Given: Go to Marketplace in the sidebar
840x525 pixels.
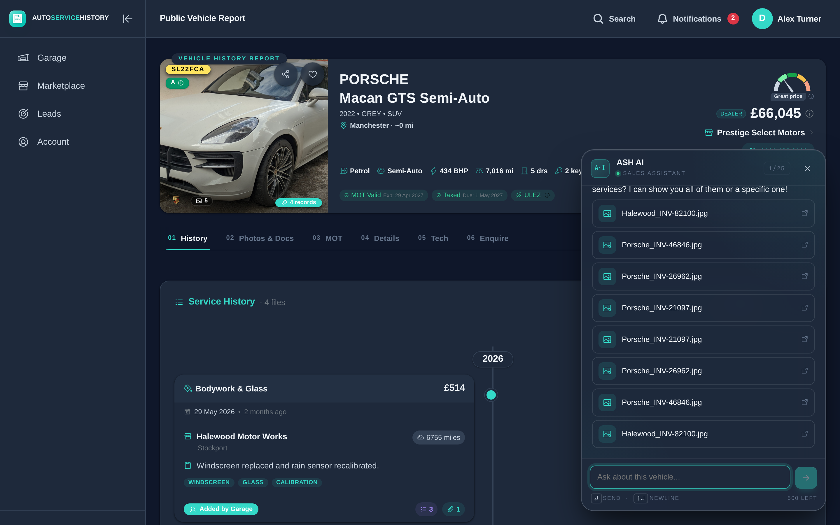Looking at the screenshot, I should (51, 86).
